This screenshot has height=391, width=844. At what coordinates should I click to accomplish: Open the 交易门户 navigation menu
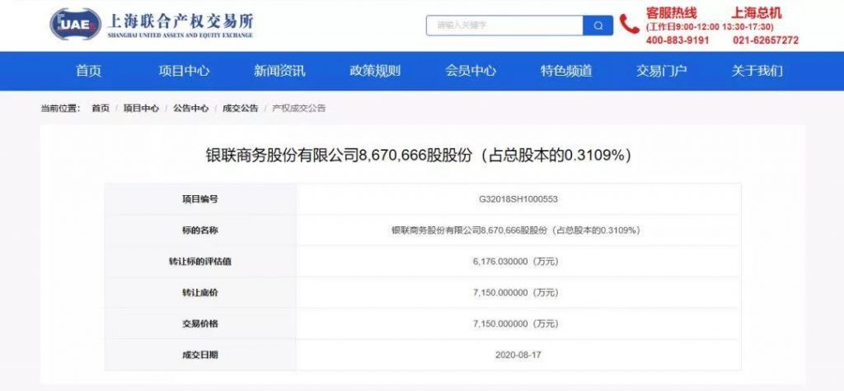pyautogui.click(x=662, y=71)
